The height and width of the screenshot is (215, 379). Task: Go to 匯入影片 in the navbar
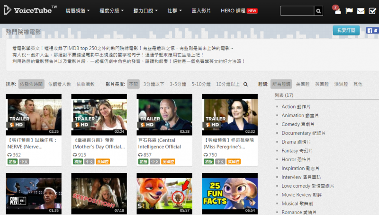[201, 10]
